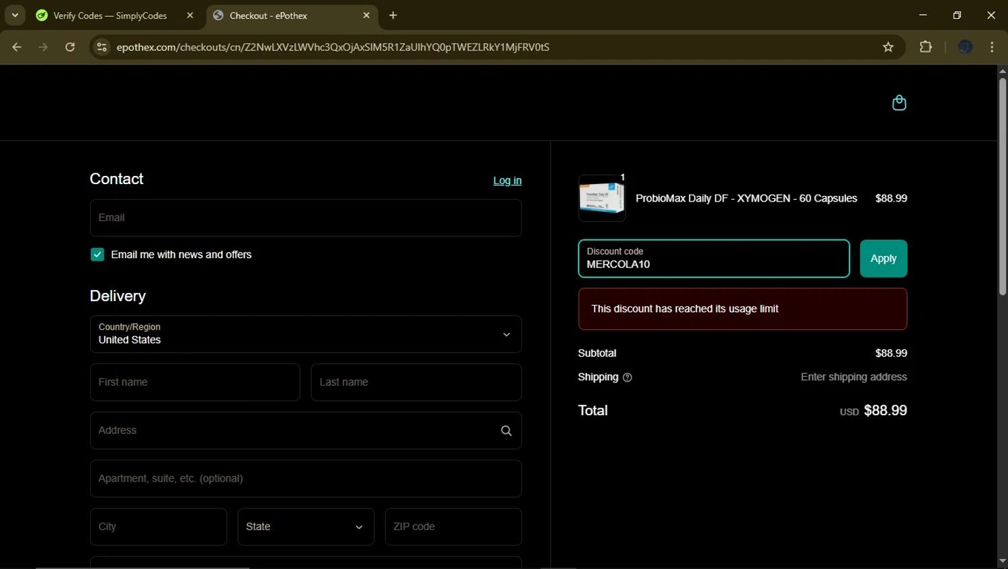This screenshot has width=1008, height=569.
Task: Click the shipping help question icon
Action: click(628, 378)
